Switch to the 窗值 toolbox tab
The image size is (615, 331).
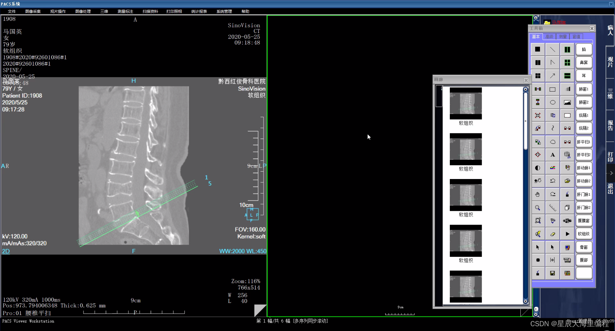click(x=576, y=37)
